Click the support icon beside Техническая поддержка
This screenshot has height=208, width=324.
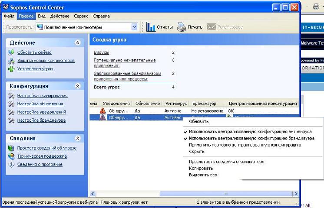coord(11,156)
